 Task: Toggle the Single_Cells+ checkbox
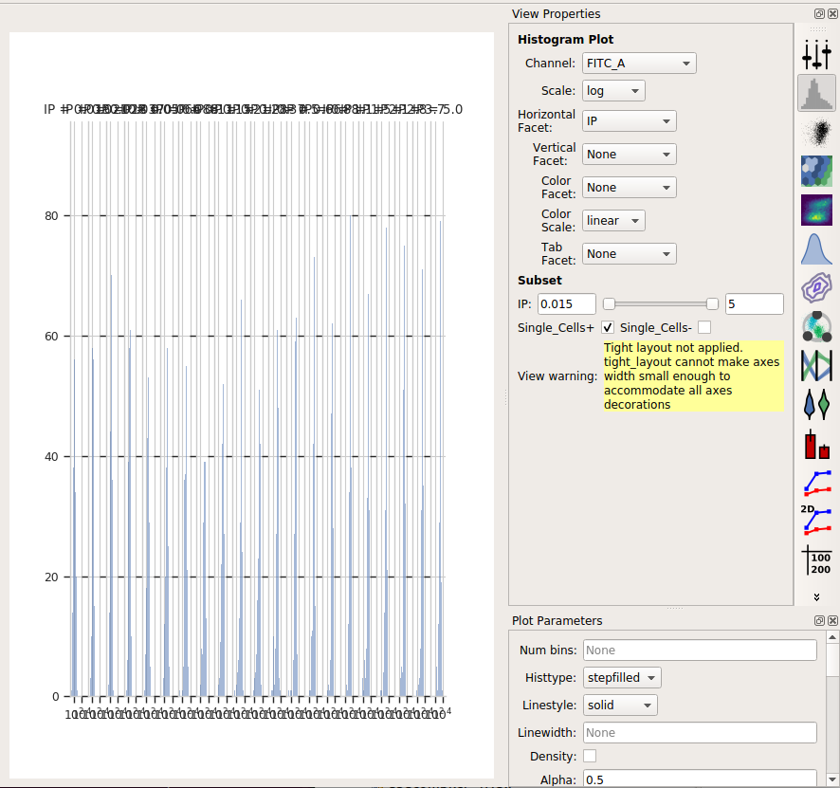coord(608,327)
